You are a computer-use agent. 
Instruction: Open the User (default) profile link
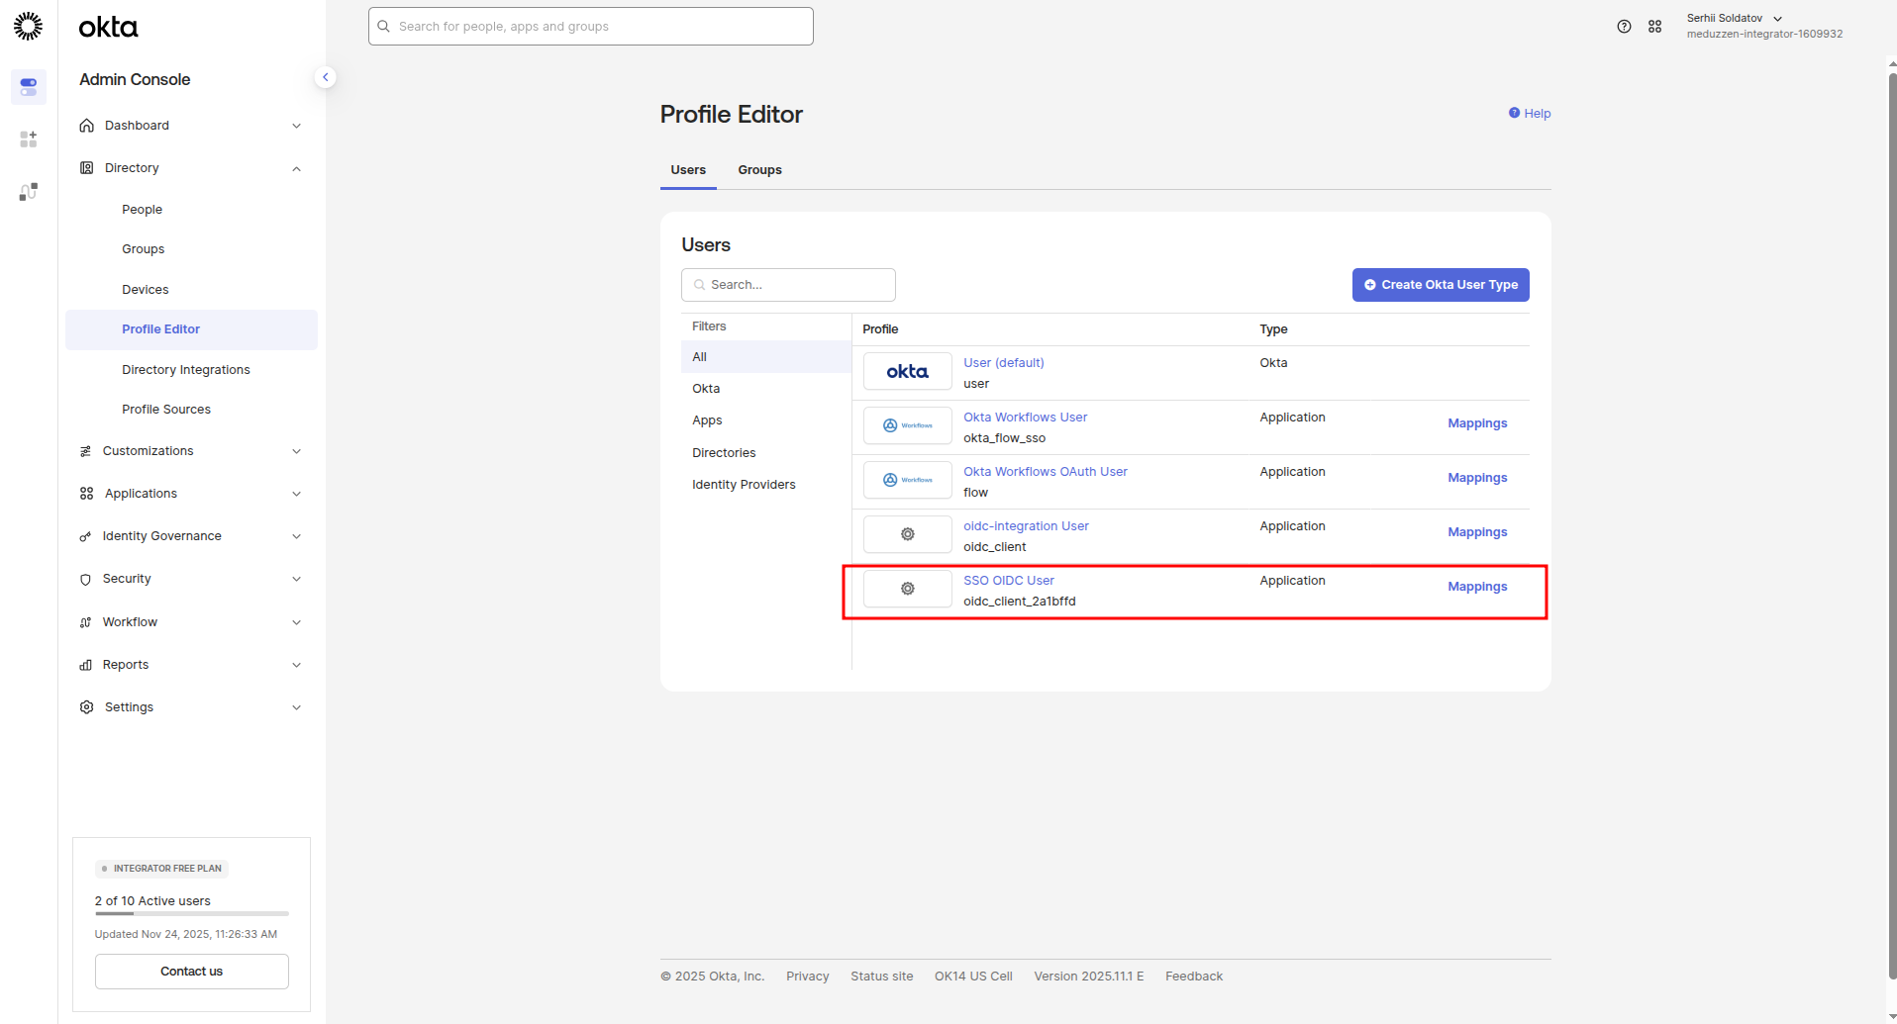(x=1003, y=363)
